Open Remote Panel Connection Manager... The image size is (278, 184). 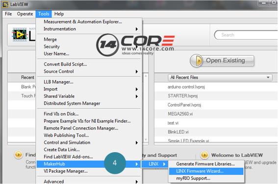pyautogui.click(x=89, y=128)
